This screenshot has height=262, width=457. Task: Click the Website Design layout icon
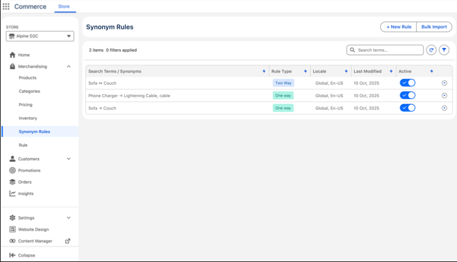(x=12, y=229)
